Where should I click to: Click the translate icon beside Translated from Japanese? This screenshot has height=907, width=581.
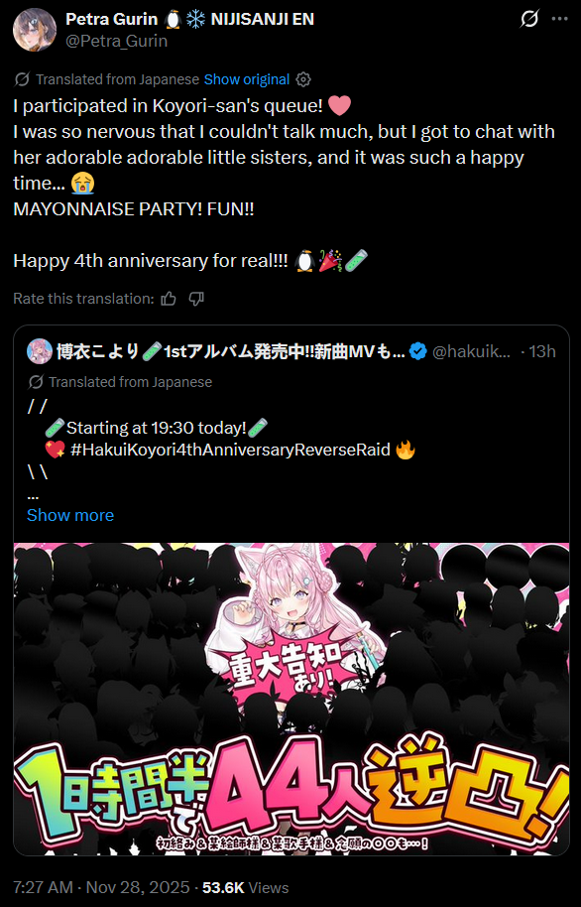(22, 79)
